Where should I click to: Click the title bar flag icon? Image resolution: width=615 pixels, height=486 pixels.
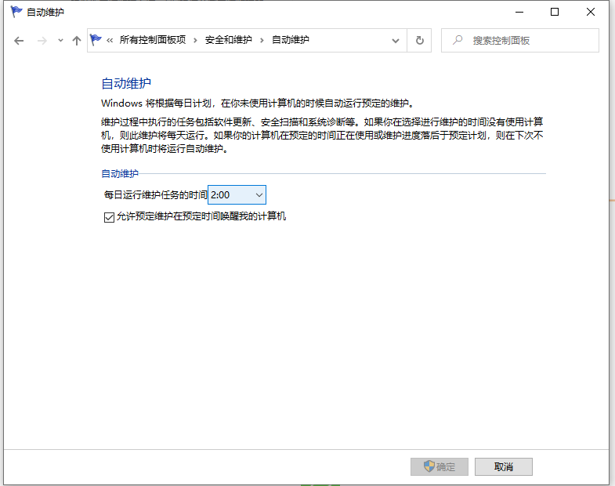click(x=16, y=12)
